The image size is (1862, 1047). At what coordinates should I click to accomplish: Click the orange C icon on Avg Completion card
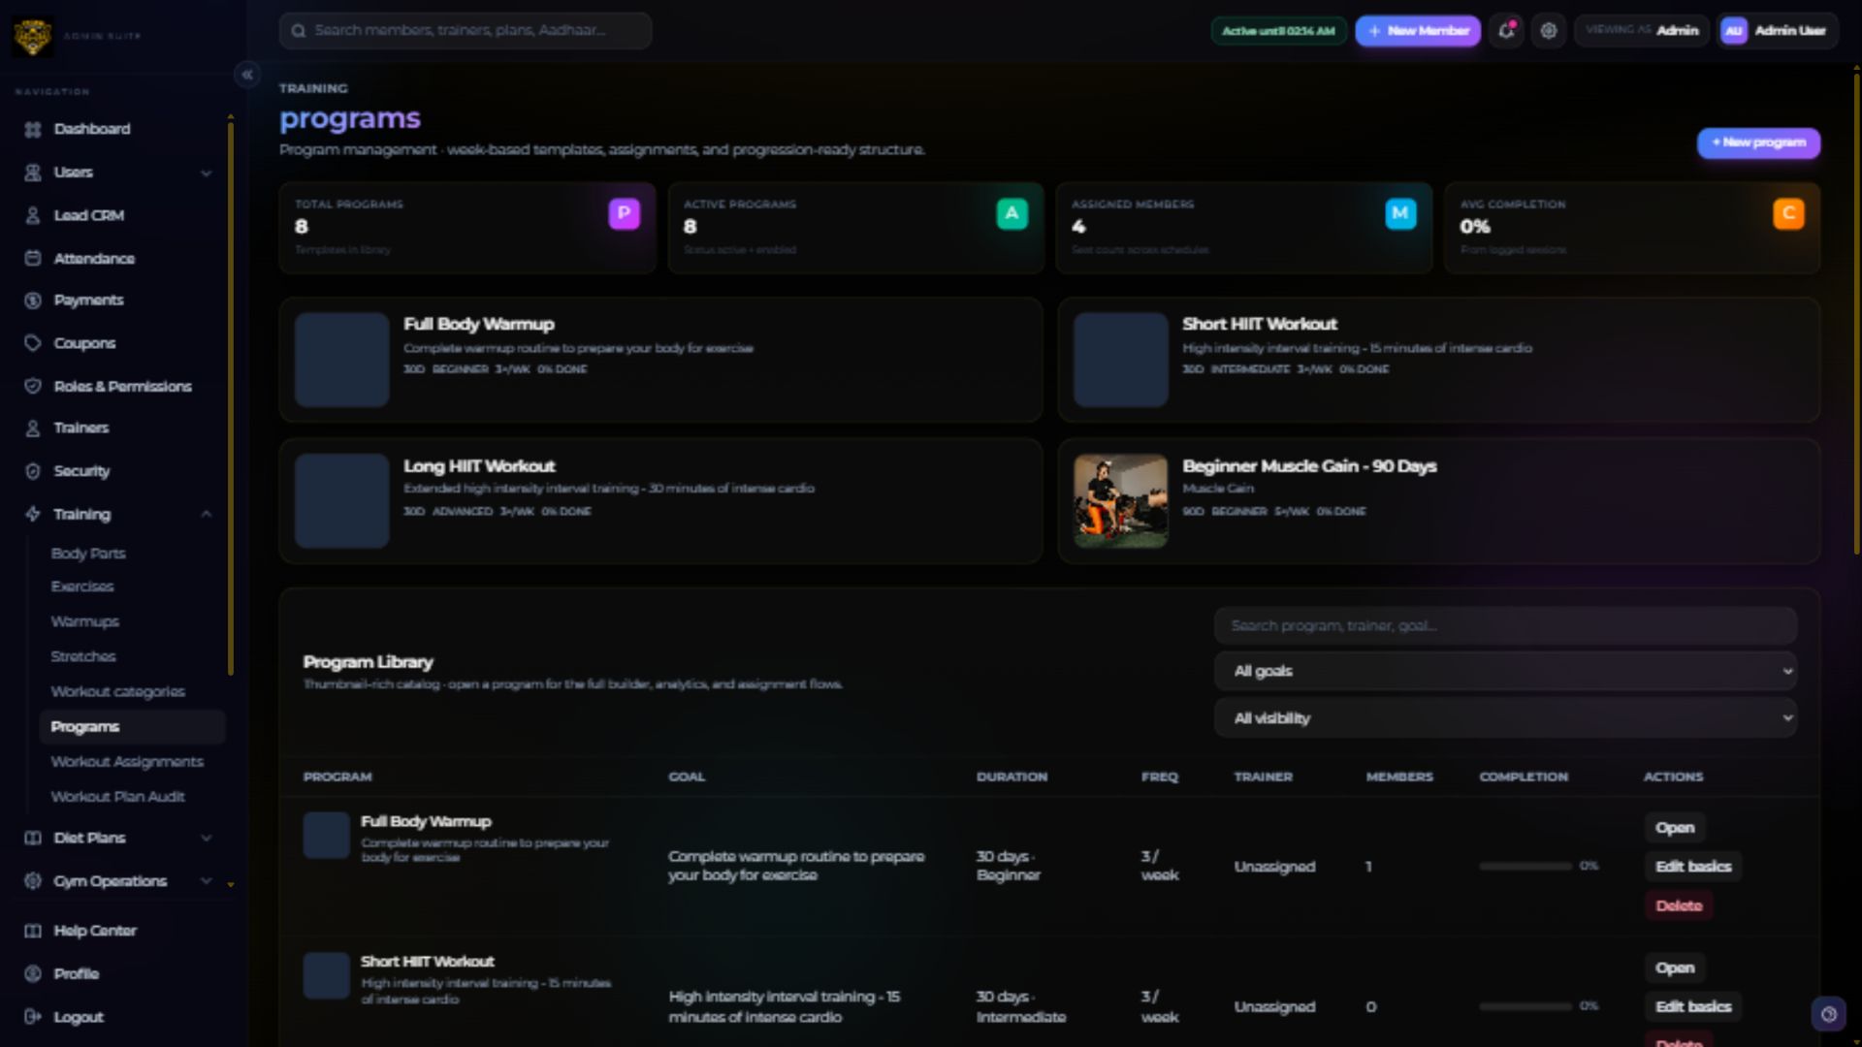[1788, 213]
